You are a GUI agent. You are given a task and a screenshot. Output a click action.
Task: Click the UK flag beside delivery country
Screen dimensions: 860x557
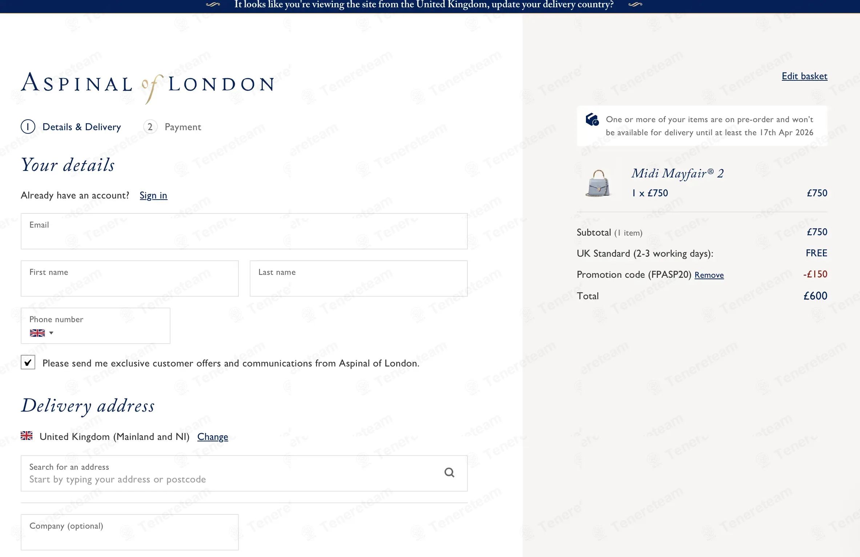[x=27, y=436]
